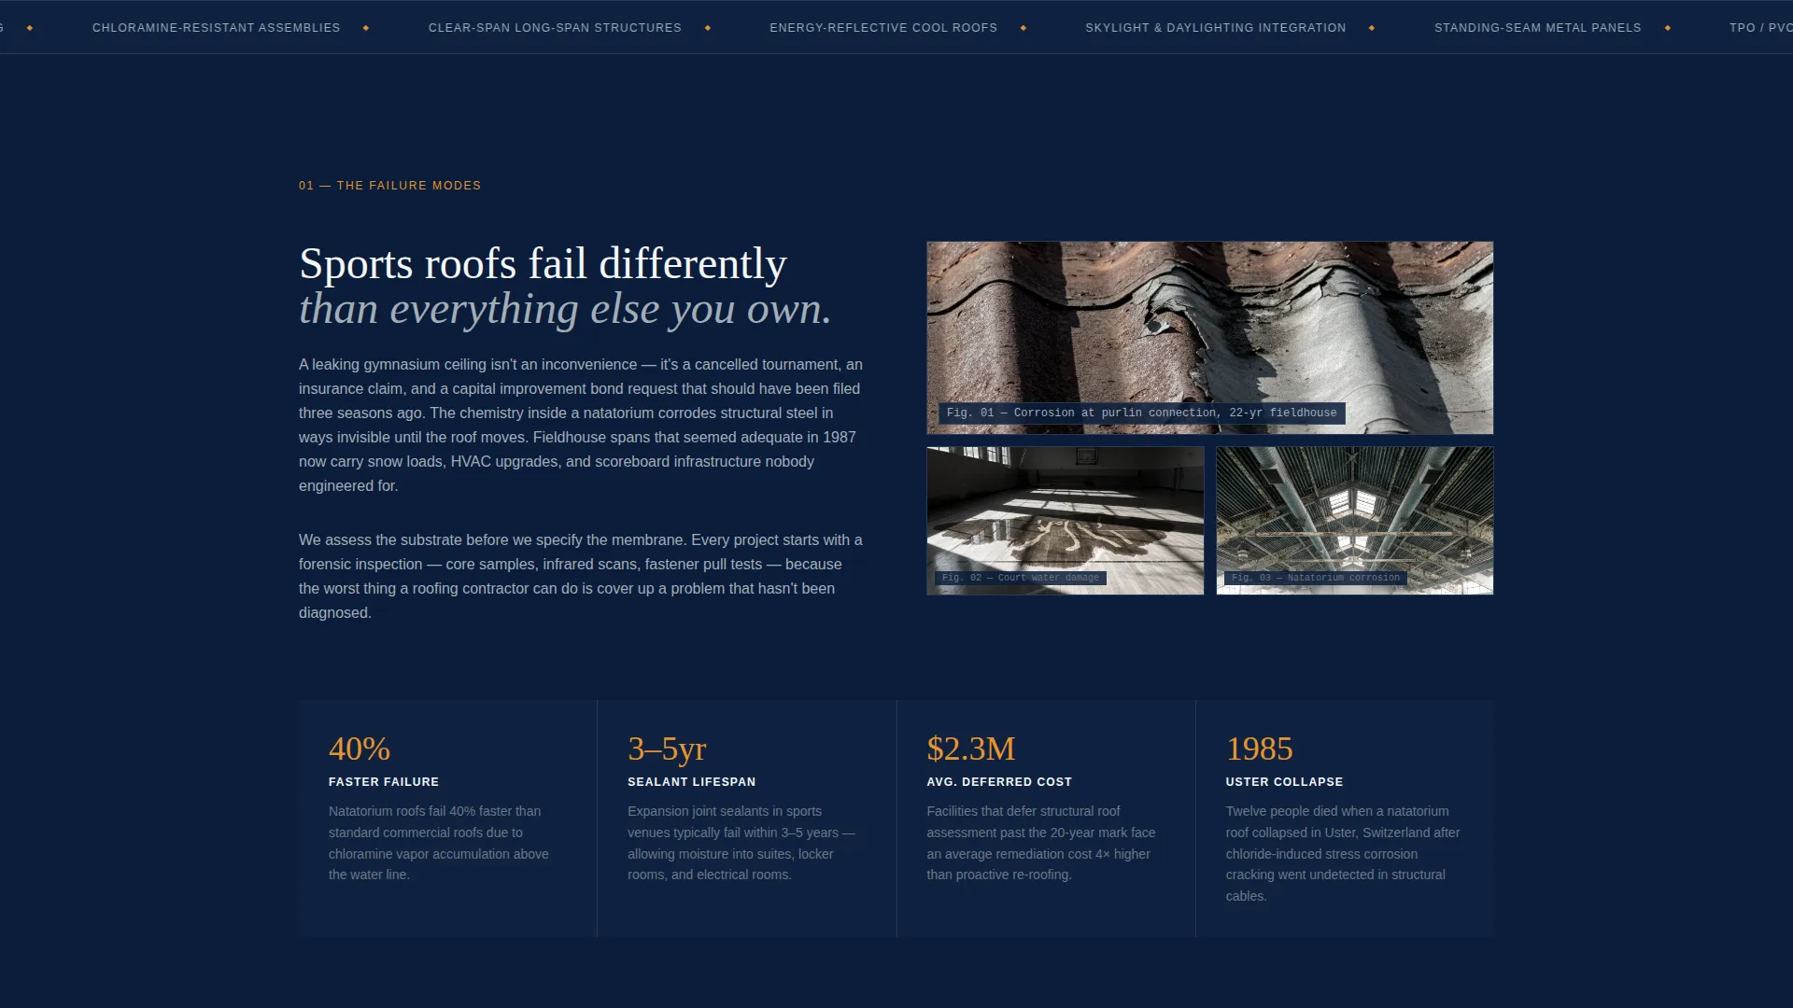1793x1008 pixels.
Task: Click the diamond separator after 'Chloramine-Resistant Assemblies'
Action: point(366,28)
